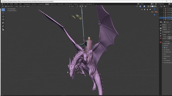This screenshot has height=96, width=172.
Task: Switch to solid viewport shading
Action: 152,6
